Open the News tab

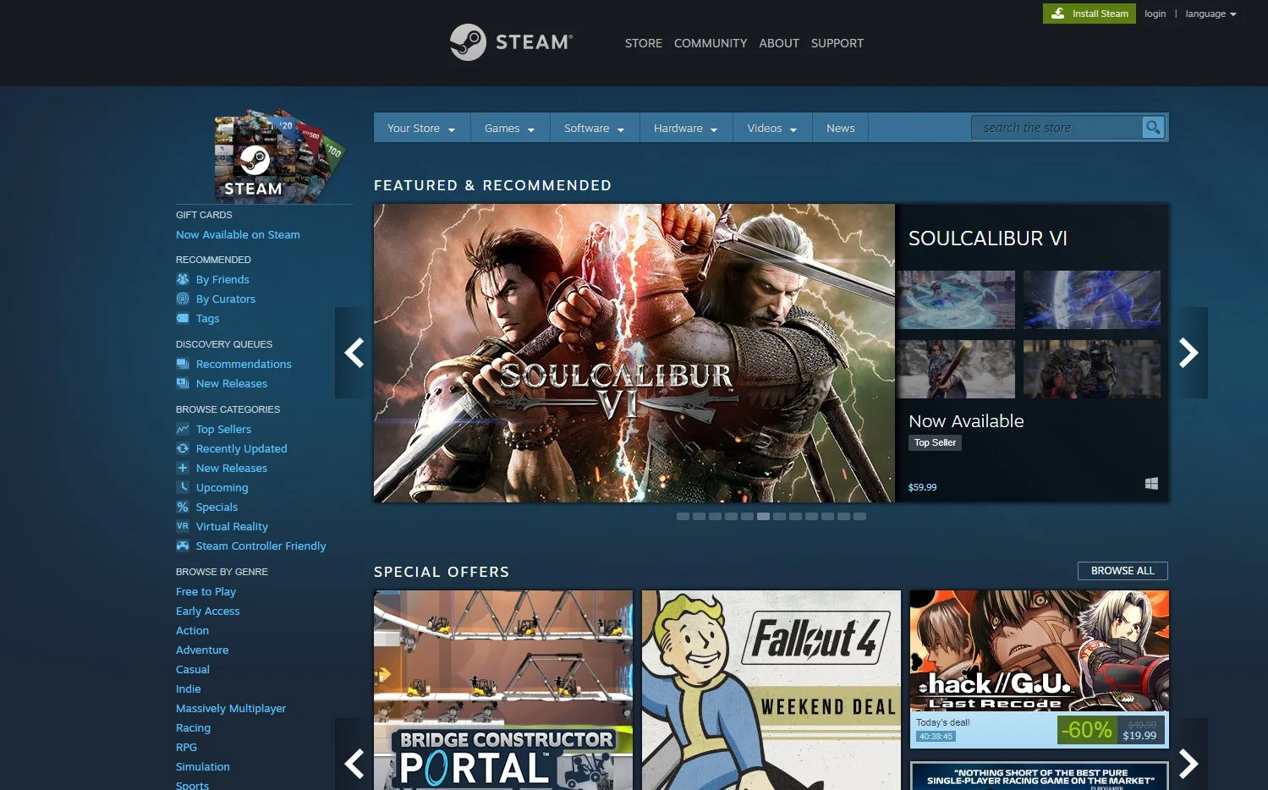click(840, 129)
